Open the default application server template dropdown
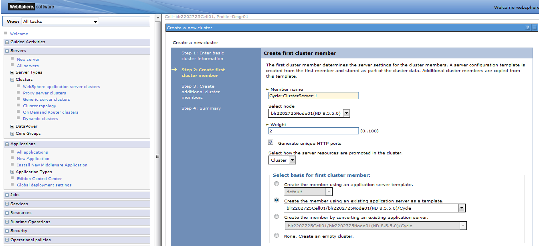 click(x=329, y=191)
